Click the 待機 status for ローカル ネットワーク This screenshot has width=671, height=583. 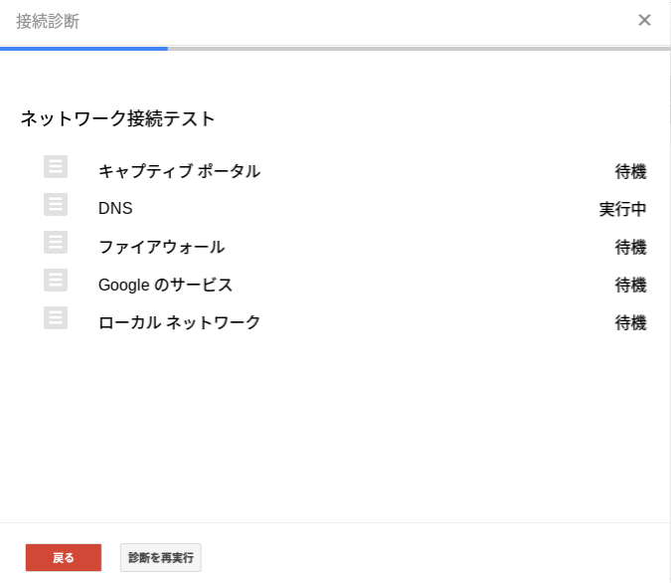(x=630, y=322)
